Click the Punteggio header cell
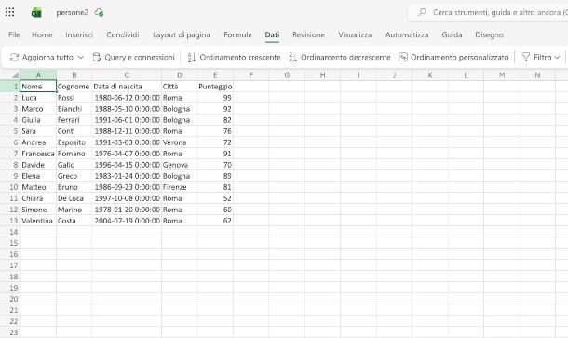The image size is (568, 338). [215, 87]
